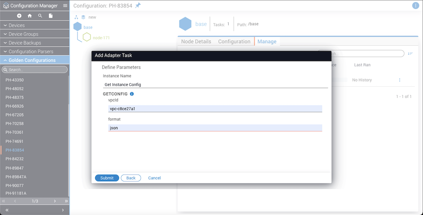Click the Cancel link in dialog
The width and height of the screenshot is (423, 215).
[x=154, y=178]
